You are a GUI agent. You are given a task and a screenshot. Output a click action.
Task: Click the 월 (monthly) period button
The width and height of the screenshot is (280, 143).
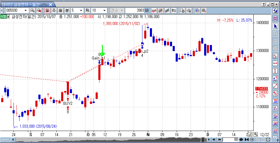click(60, 11)
